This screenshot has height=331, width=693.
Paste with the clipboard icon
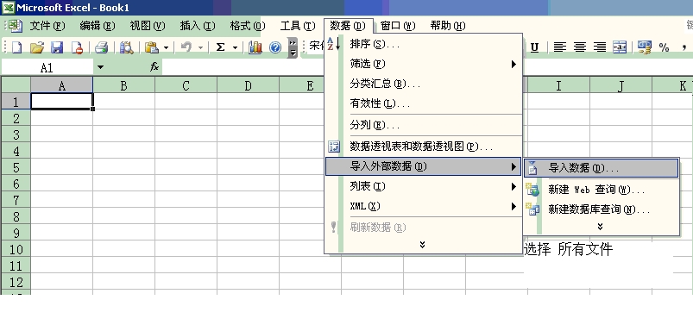point(152,47)
